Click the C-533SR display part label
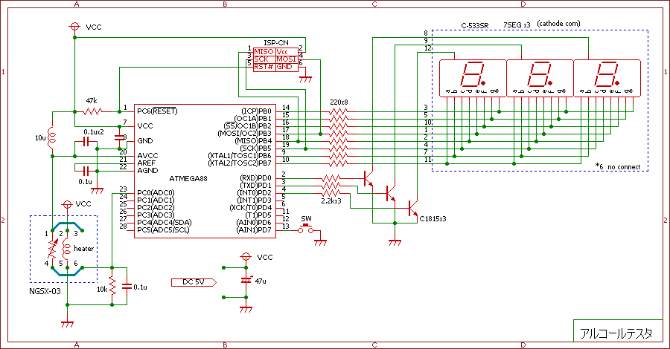The height and width of the screenshot is (349, 670). click(475, 25)
